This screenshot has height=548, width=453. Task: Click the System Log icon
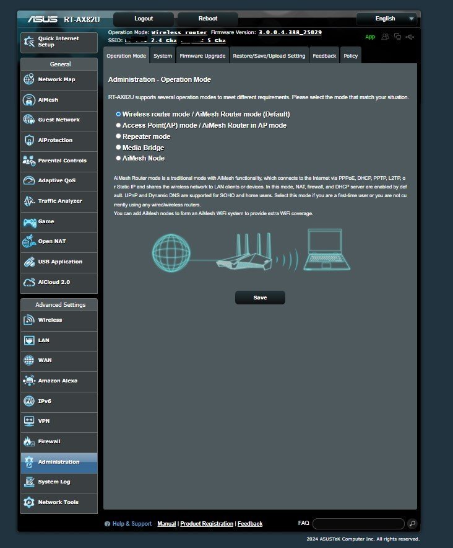pyautogui.click(x=29, y=482)
